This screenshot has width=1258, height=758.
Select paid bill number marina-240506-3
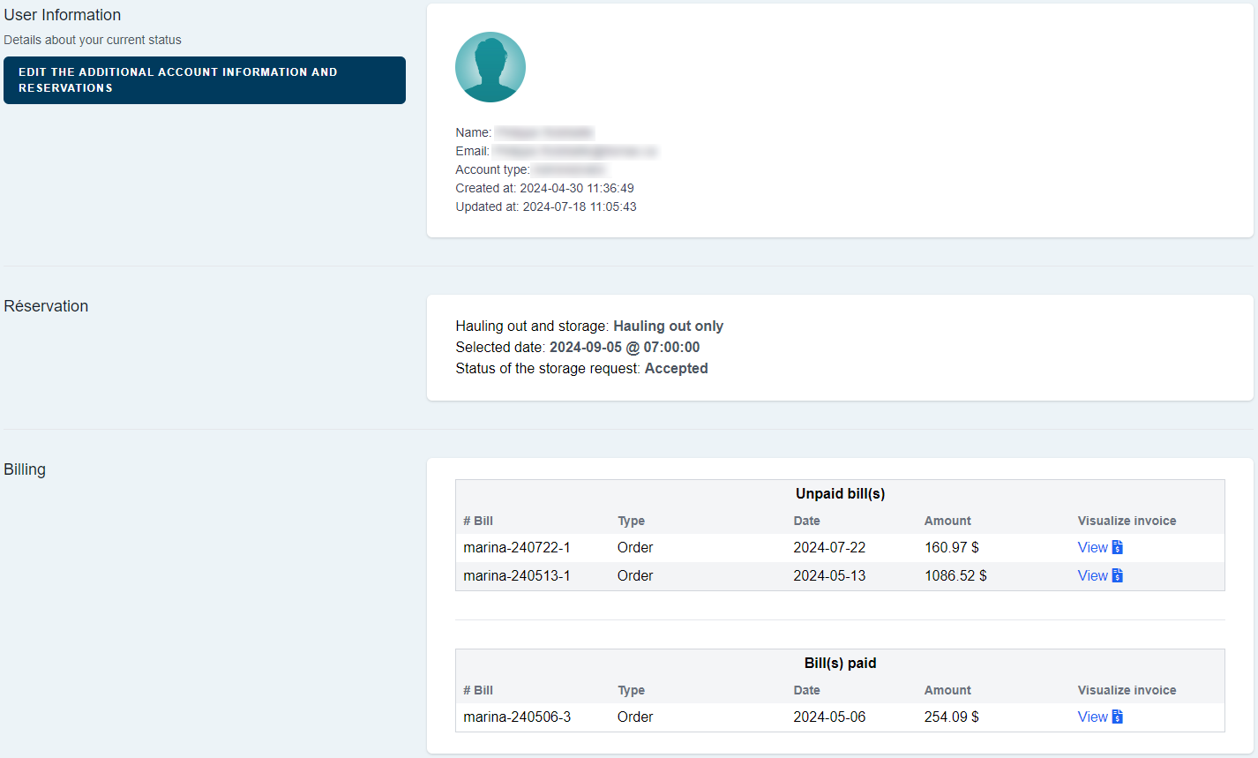(x=516, y=717)
